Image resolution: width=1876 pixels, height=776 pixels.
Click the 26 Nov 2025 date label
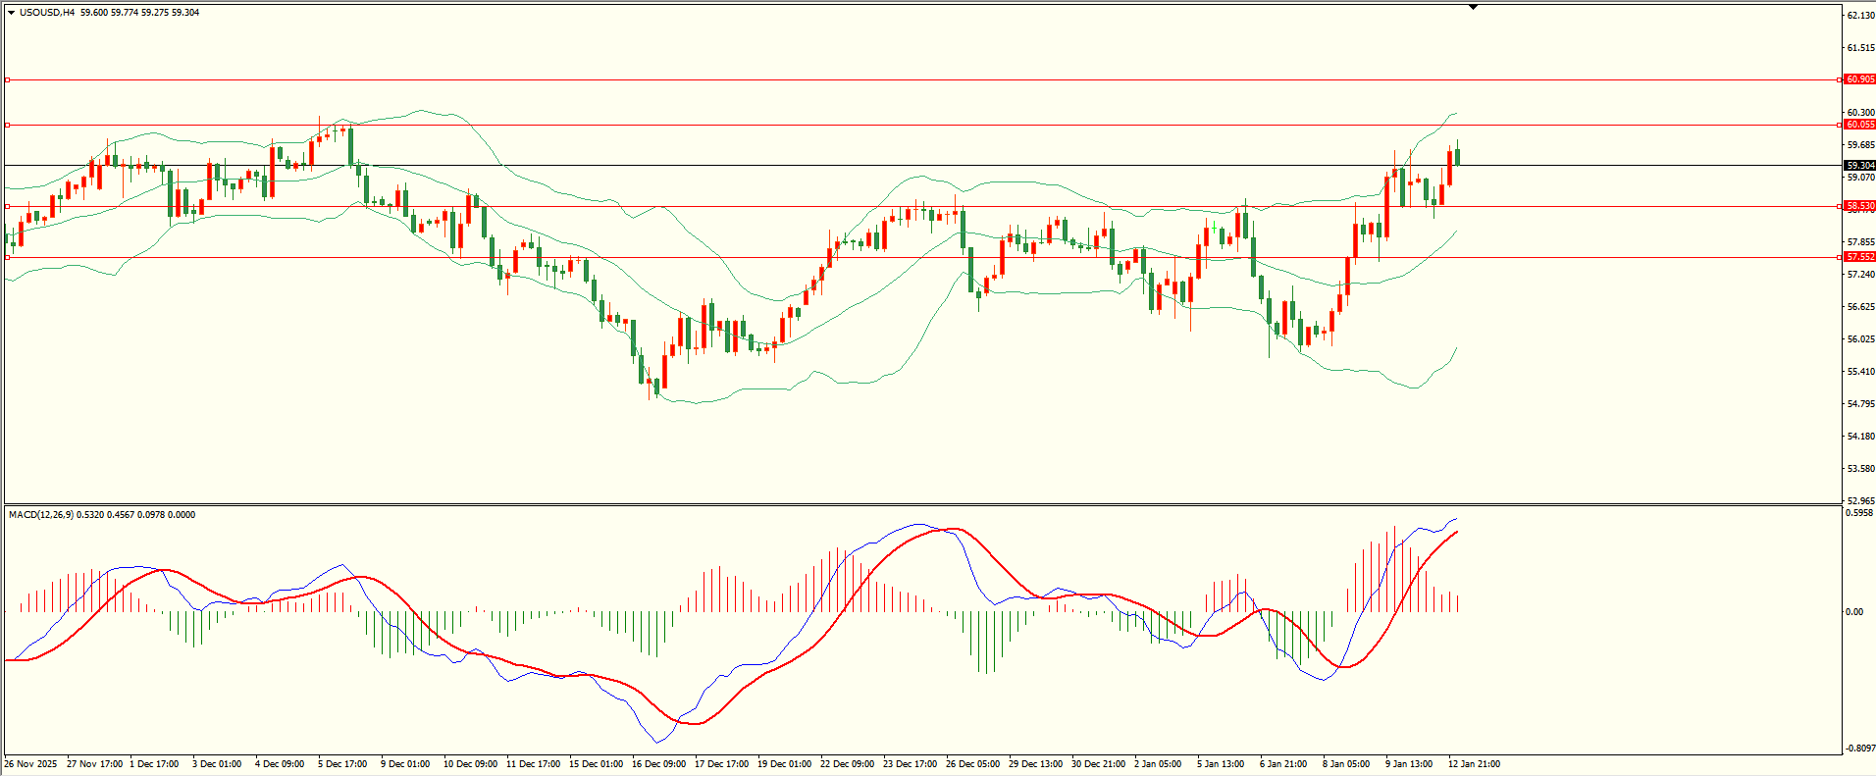point(30,764)
